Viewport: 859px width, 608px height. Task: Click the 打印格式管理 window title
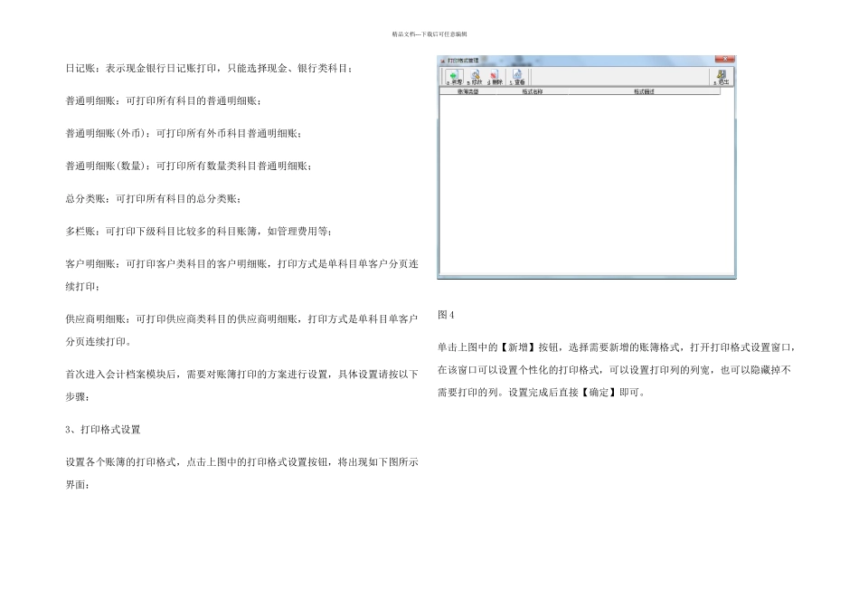pos(462,61)
